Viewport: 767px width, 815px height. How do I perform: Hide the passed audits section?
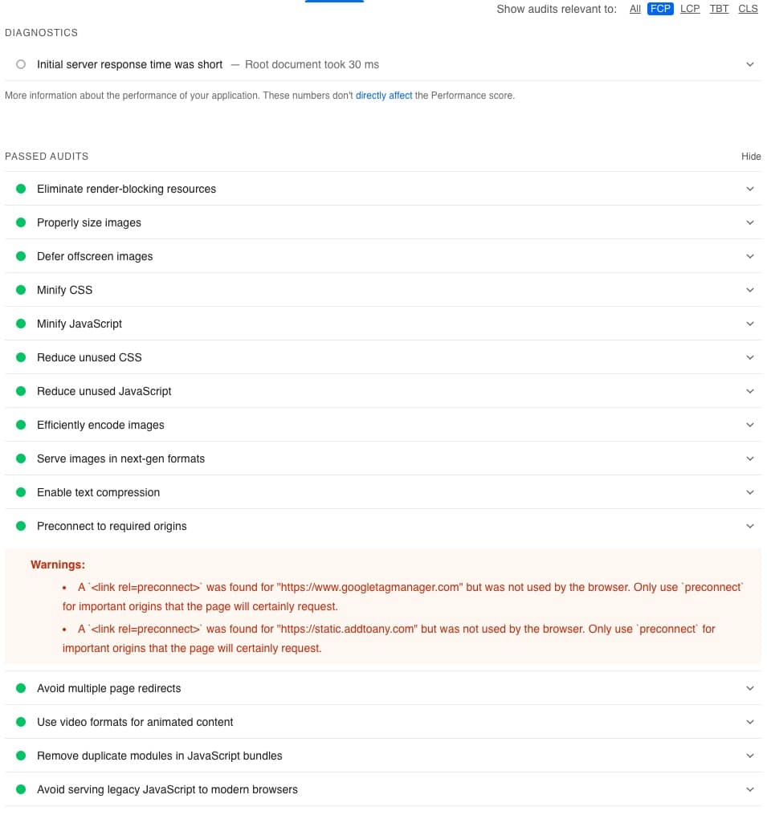pos(751,157)
